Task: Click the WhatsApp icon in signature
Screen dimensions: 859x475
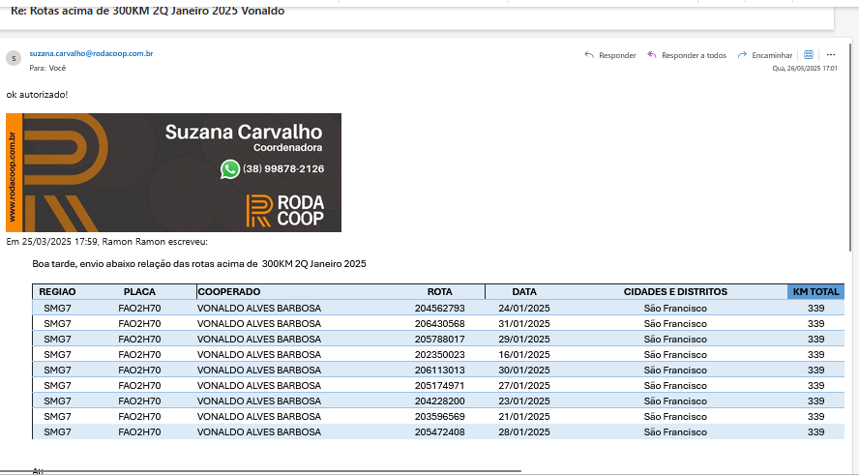Action: pos(230,168)
